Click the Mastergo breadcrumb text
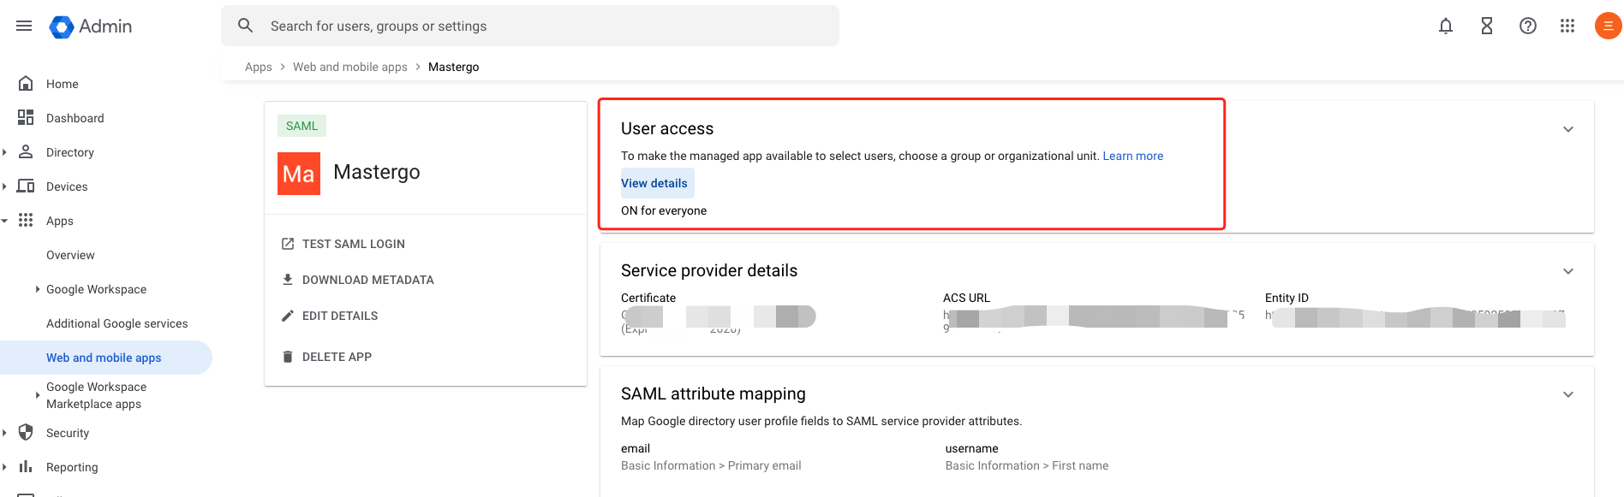 [x=454, y=67]
